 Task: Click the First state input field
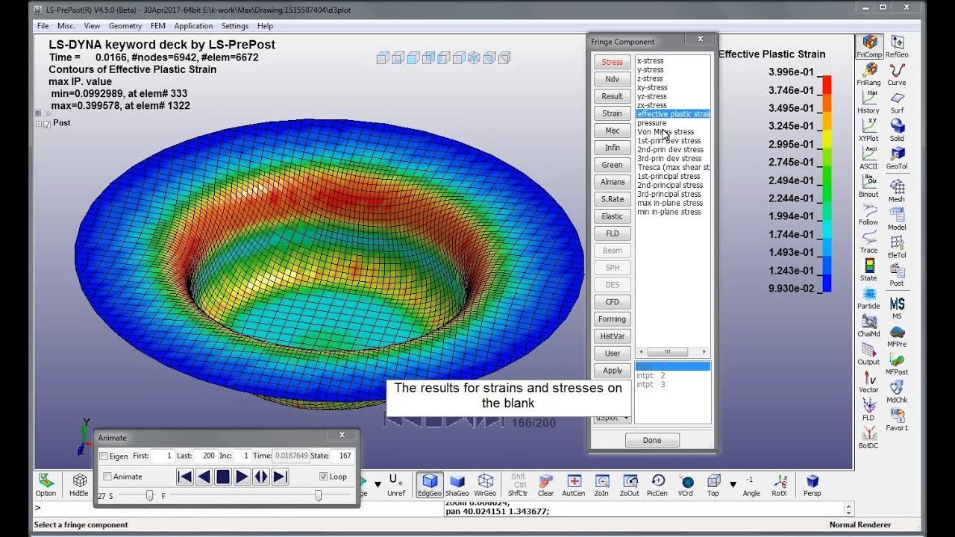click(x=163, y=455)
